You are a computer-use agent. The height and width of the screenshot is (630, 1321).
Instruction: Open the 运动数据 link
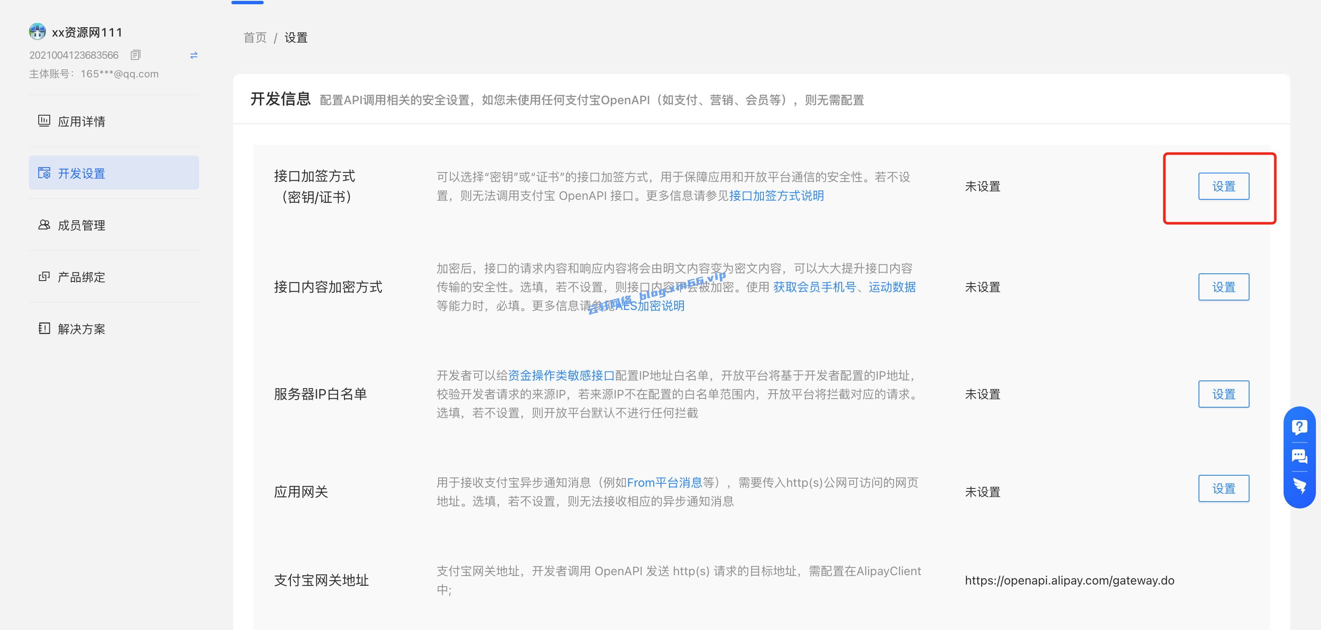click(892, 287)
